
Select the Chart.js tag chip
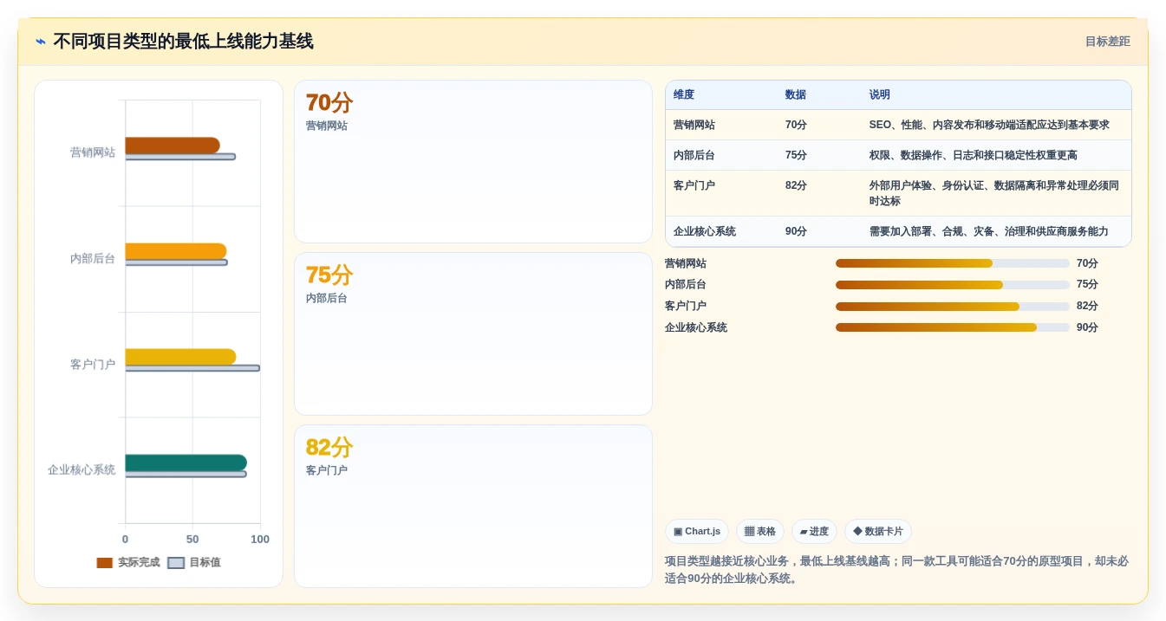tap(697, 532)
